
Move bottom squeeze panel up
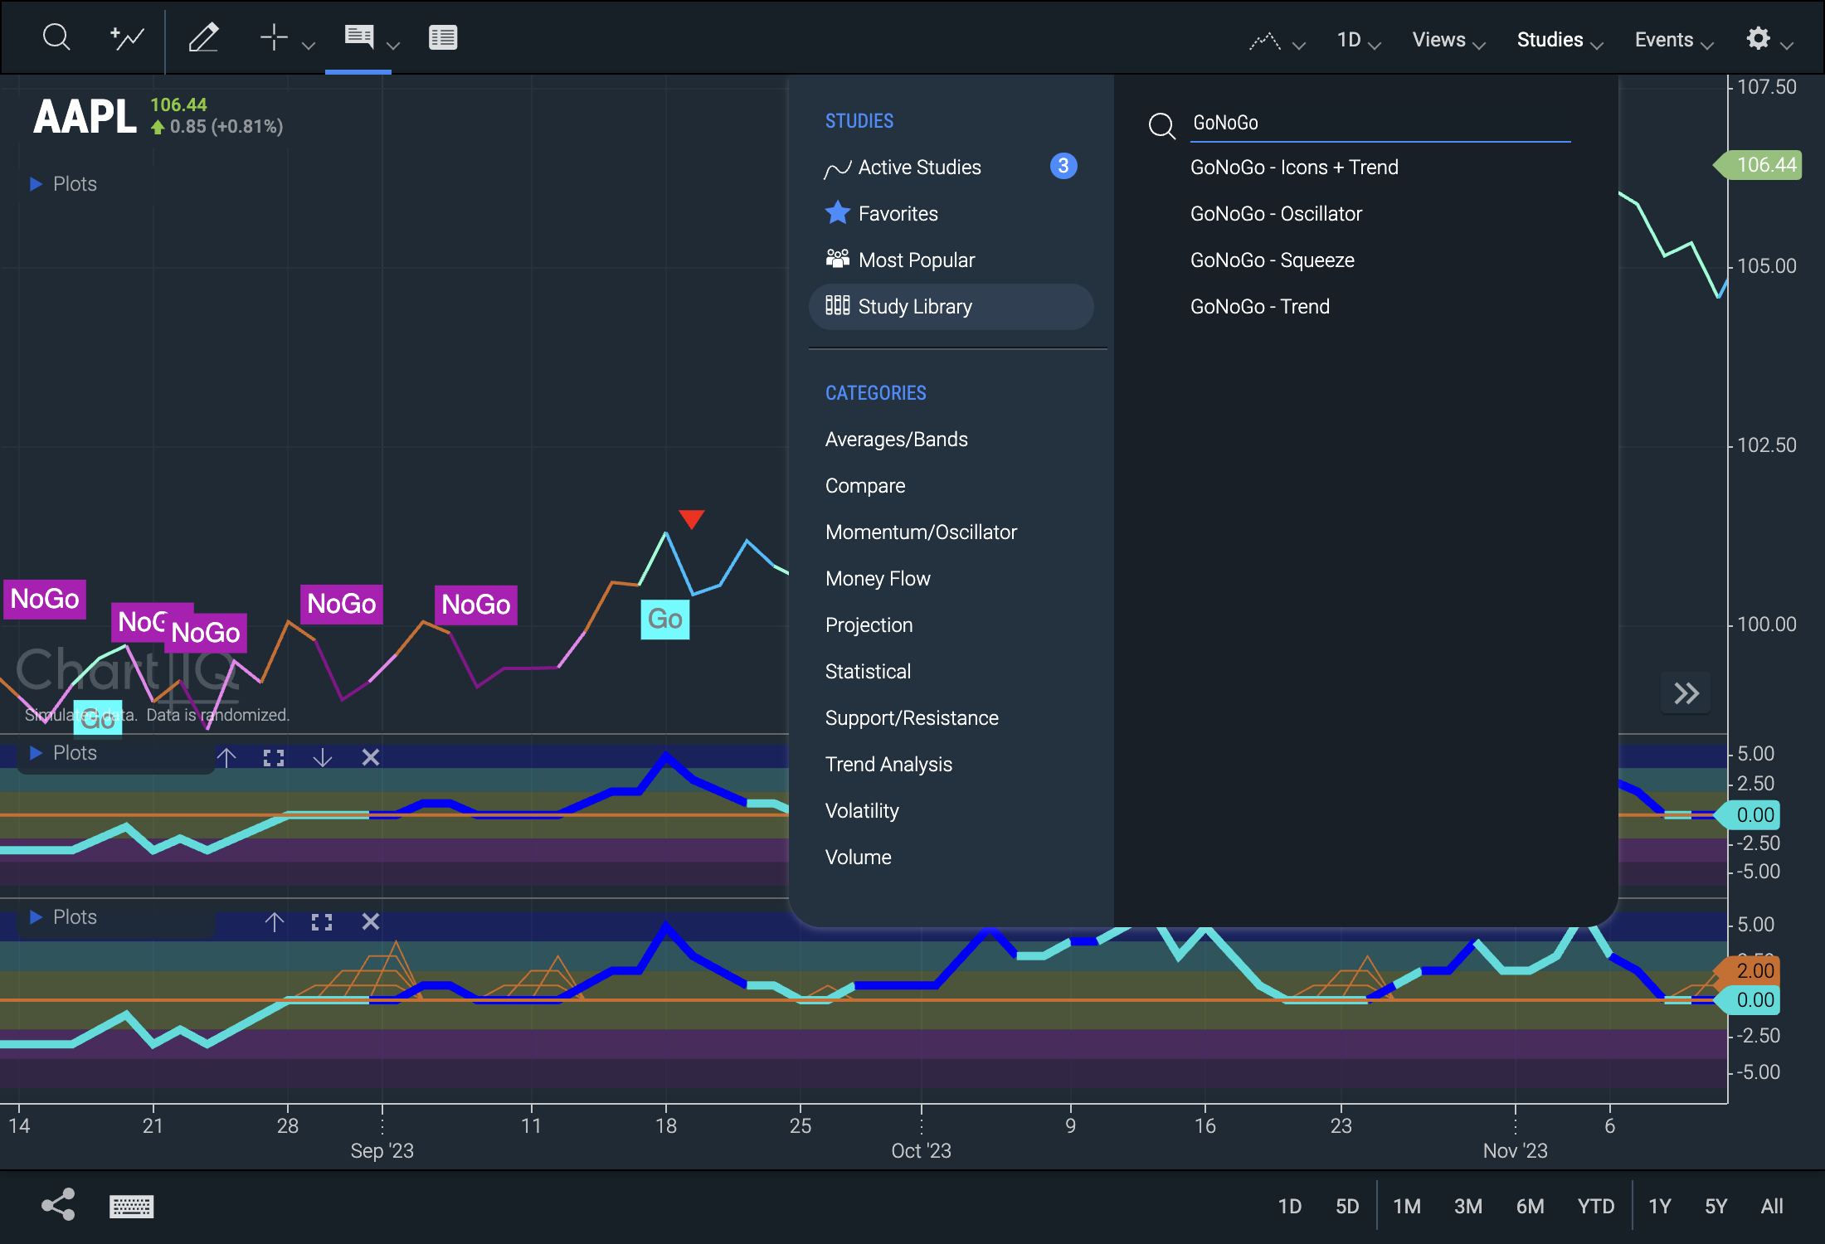coord(275,921)
